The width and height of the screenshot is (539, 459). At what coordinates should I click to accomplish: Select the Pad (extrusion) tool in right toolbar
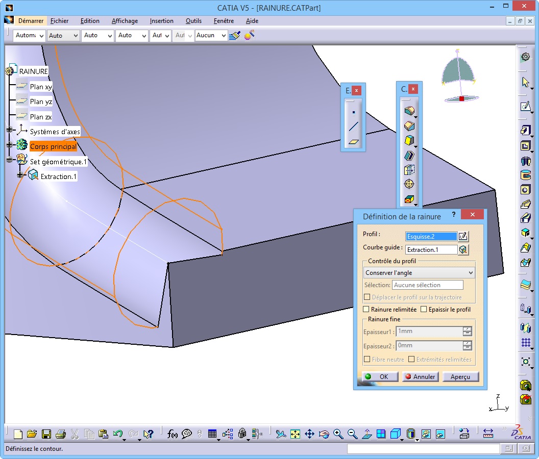pyautogui.click(x=525, y=130)
